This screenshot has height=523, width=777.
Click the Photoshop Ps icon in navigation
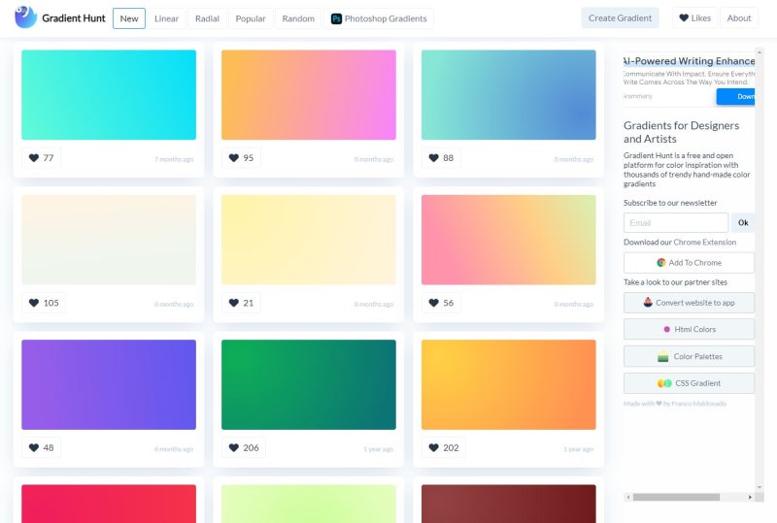tap(336, 18)
